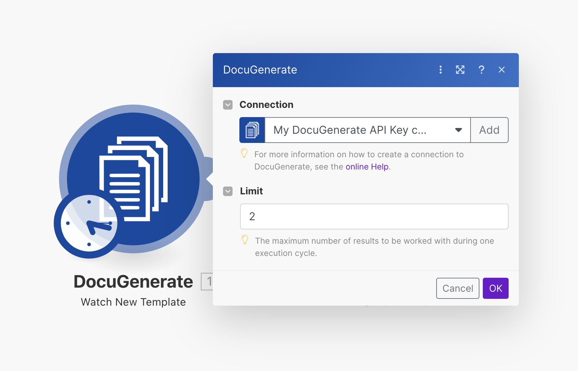The width and height of the screenshot is (578, 371).
Task: Confirm settings with OK button
Action: pyautogui.click(x=496, y=288)
